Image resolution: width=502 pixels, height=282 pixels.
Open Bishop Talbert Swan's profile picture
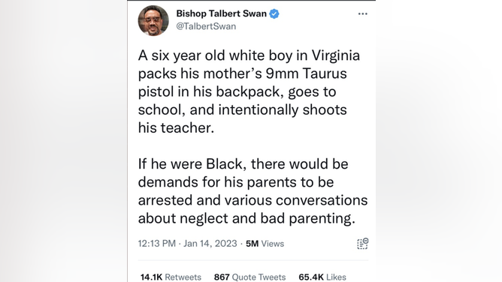click(x=153, y=20)
